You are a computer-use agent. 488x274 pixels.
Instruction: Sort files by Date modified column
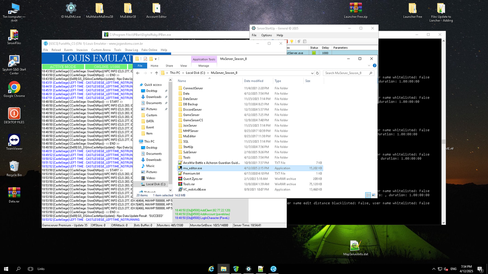click(x=258, y=81)
